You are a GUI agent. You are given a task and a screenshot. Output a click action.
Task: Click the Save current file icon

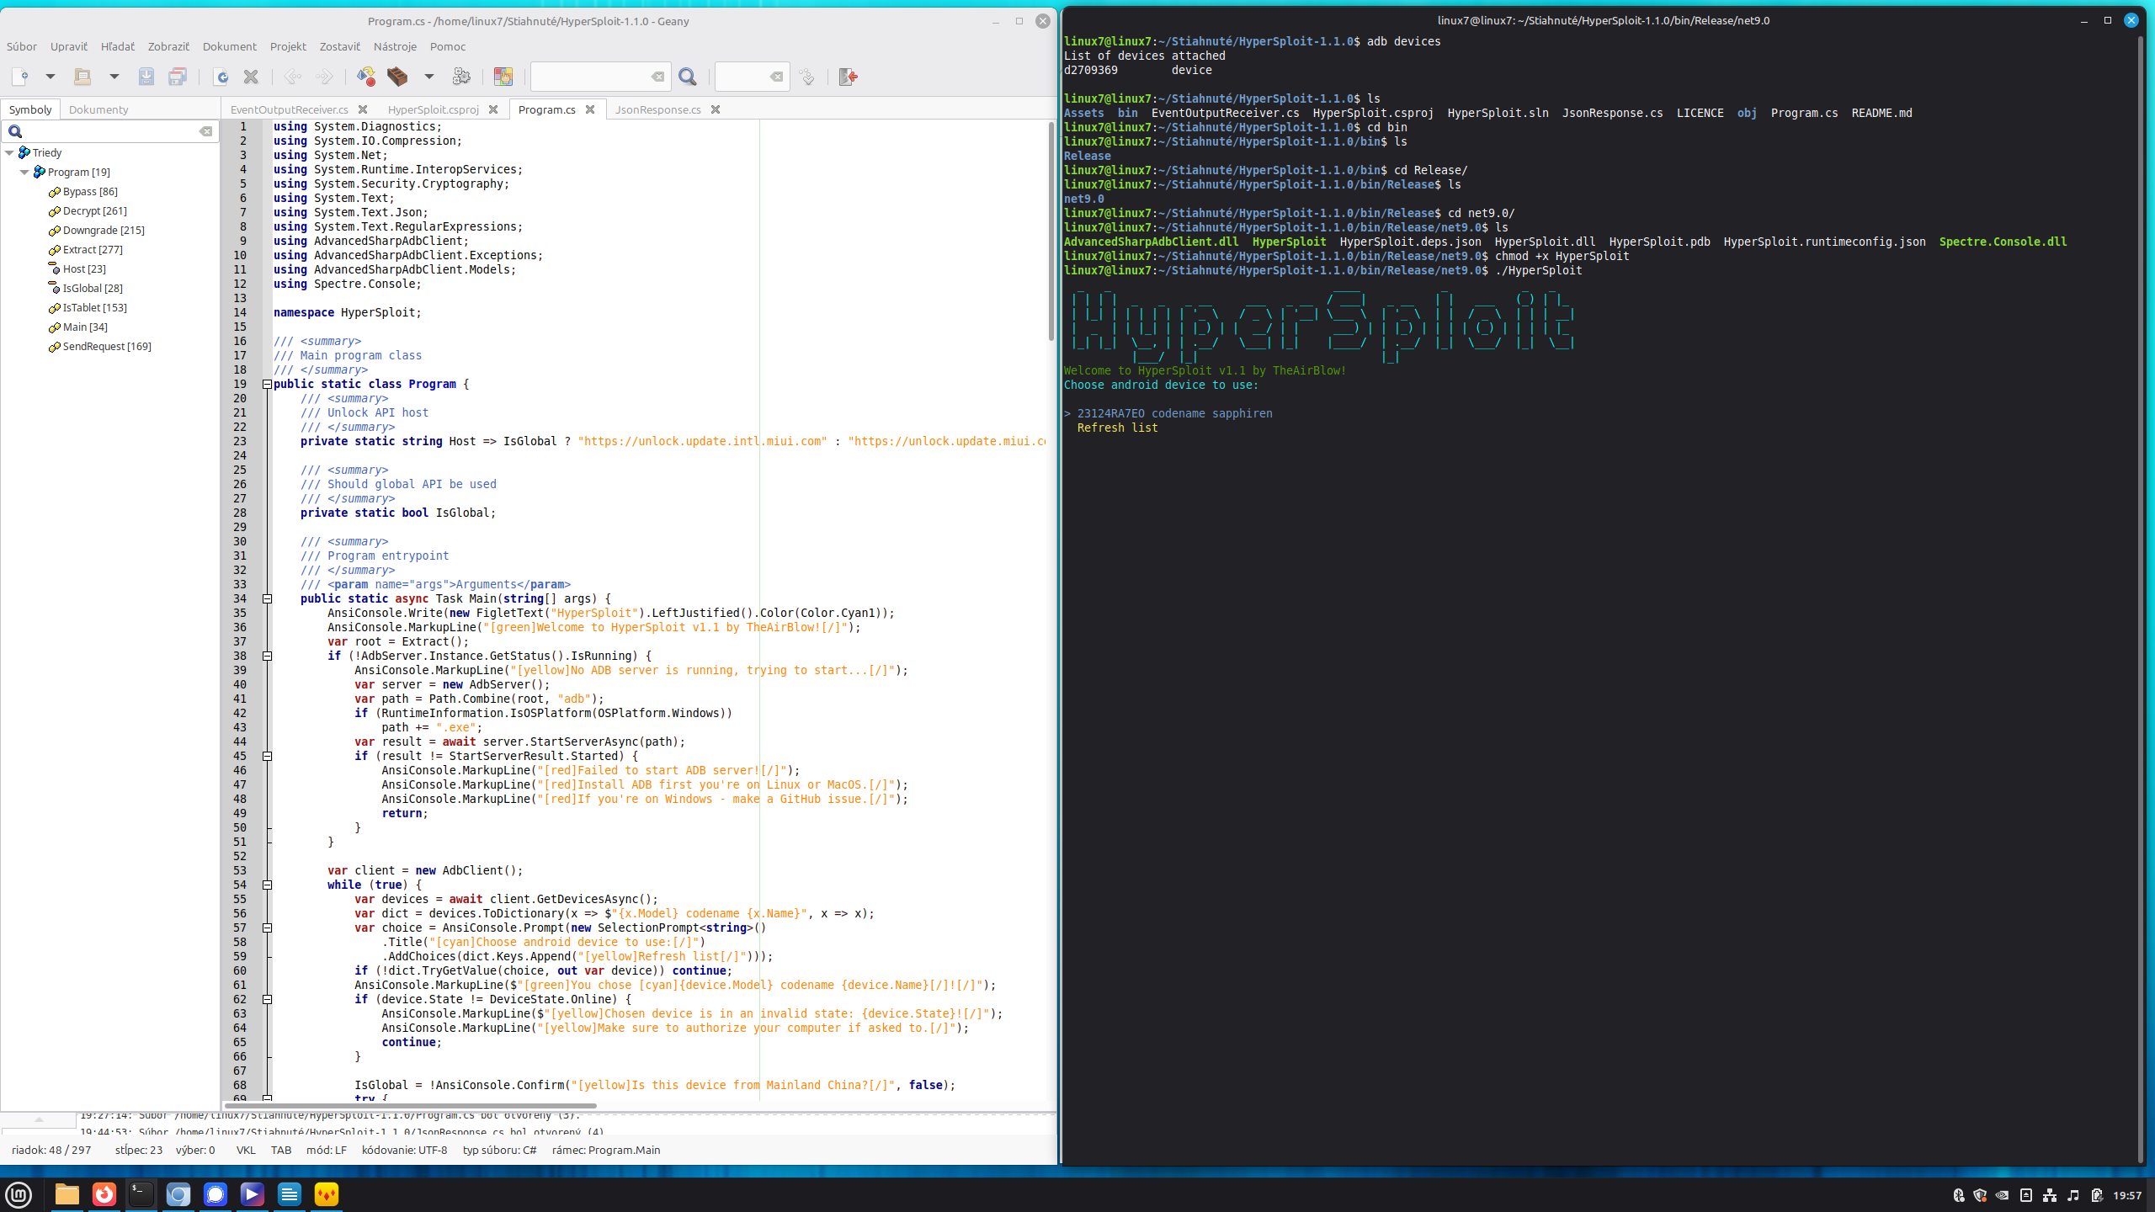[146, 77]
